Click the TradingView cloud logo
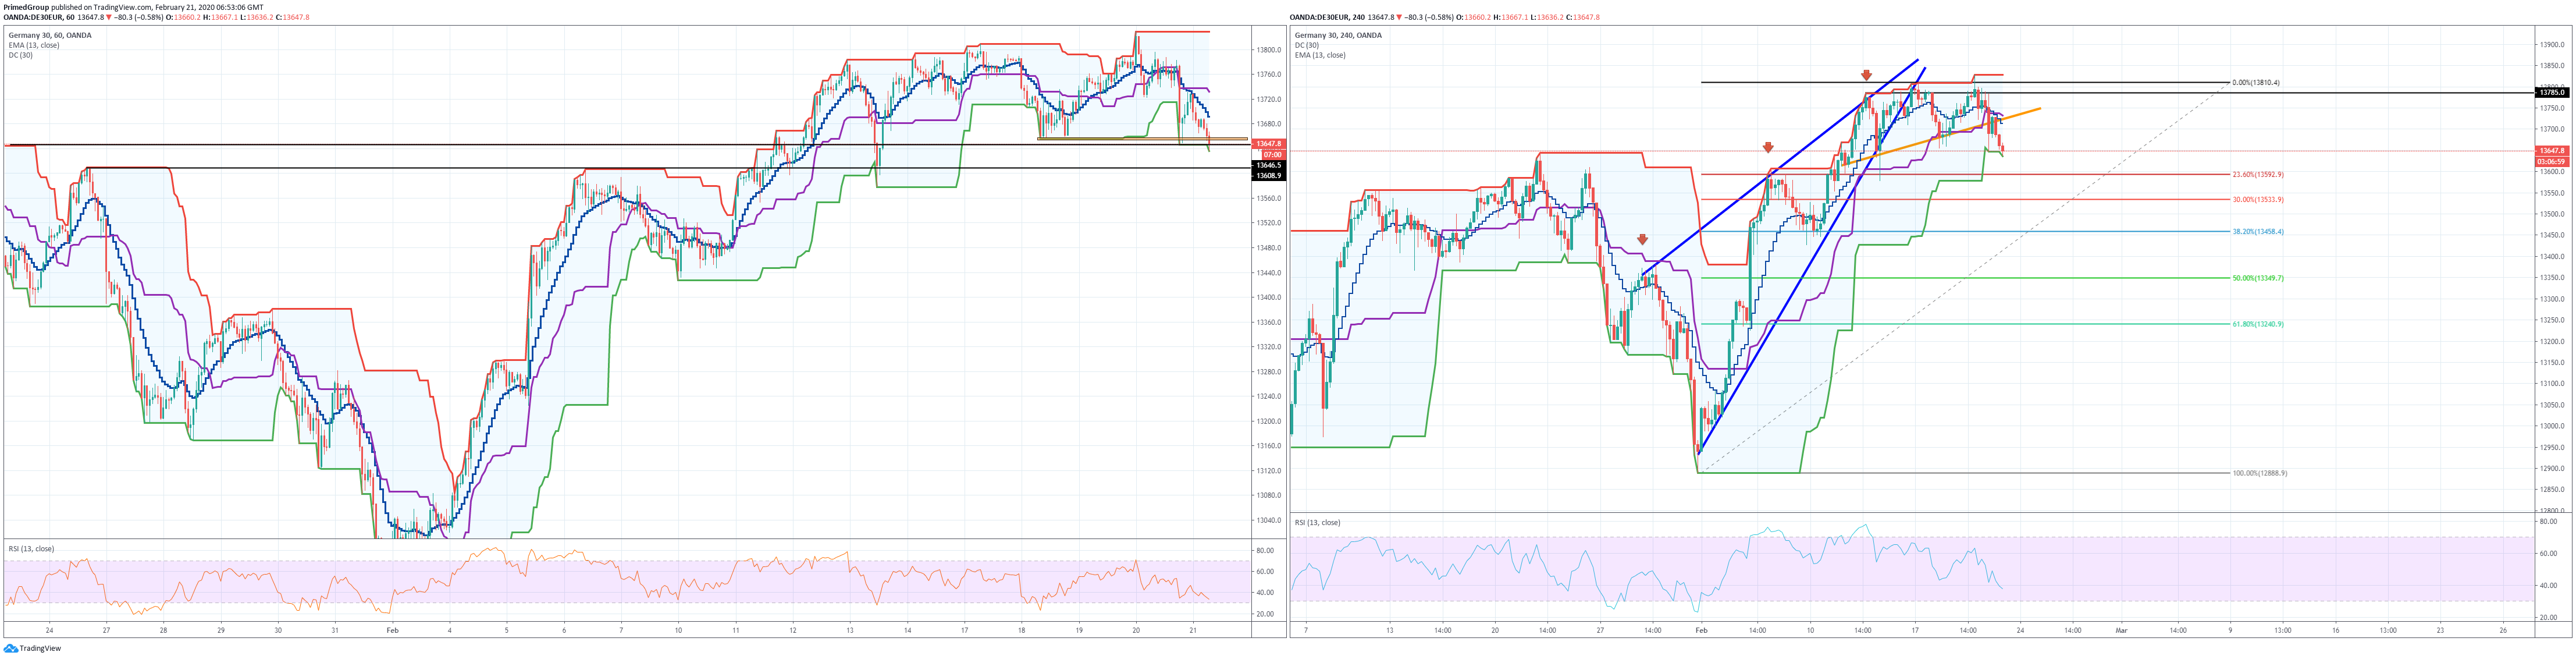The image size is (2576, 659). pos(11,648)
